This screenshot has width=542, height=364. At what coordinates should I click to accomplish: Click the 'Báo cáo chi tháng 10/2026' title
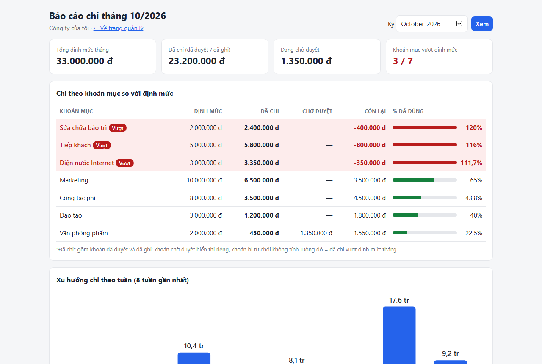pyautogui.click(x=108, y=16)
